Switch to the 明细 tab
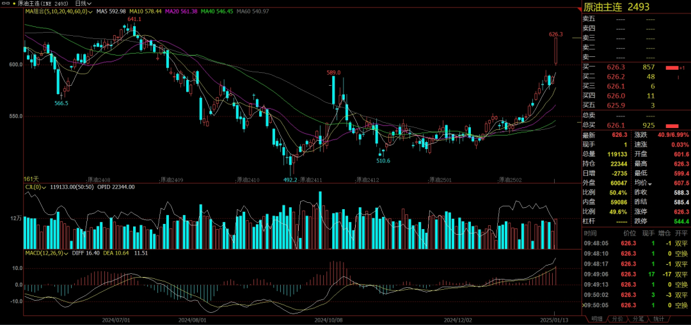This screenshot has width=691, height=325. point(596,319)
